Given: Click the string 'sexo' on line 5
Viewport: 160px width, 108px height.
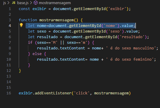Looking at the screenshot, I should click(115, 31).
